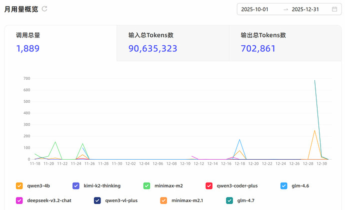Click the 702,861 output tokens value
This screenshot has width=345, height=210.
point(258,48)
